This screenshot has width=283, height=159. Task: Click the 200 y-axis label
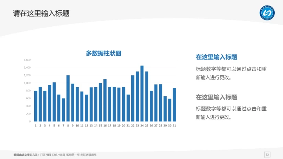(x=28, y=114)
